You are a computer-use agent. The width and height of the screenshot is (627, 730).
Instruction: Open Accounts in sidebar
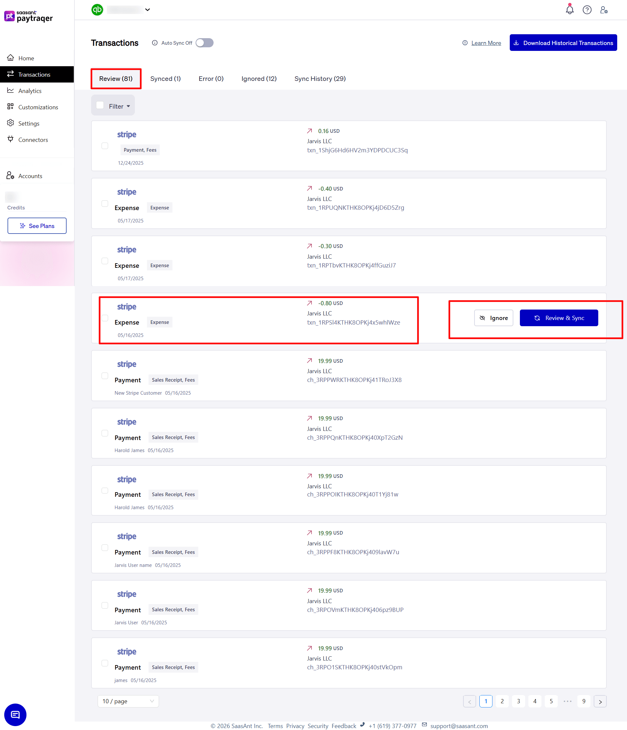tap(30, 176)
